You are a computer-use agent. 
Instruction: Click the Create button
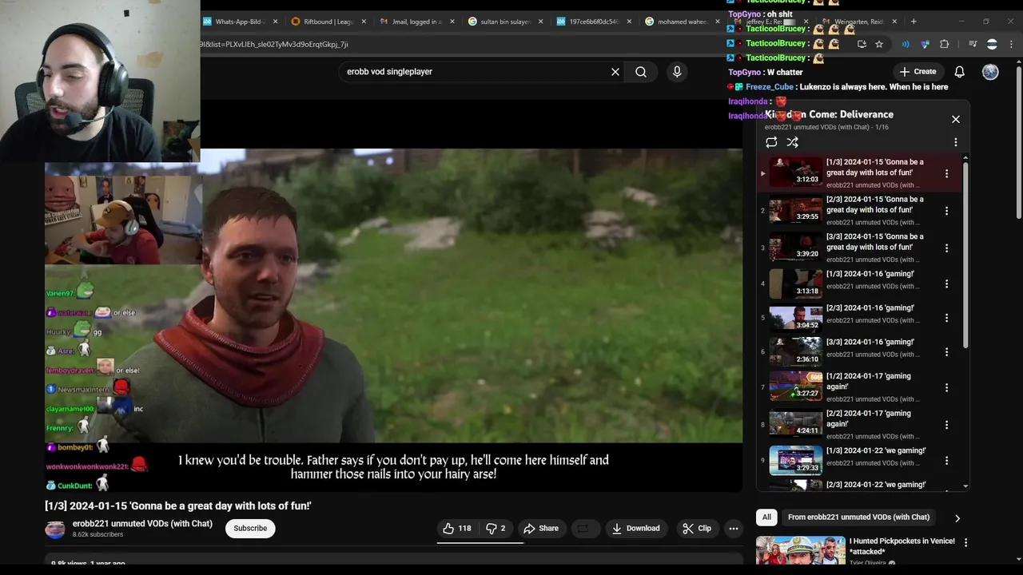(x=917, y=72)
